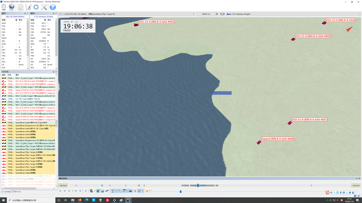Open File Explorer from taskbar
The image size is (362, 203).
tap(73, 200)
